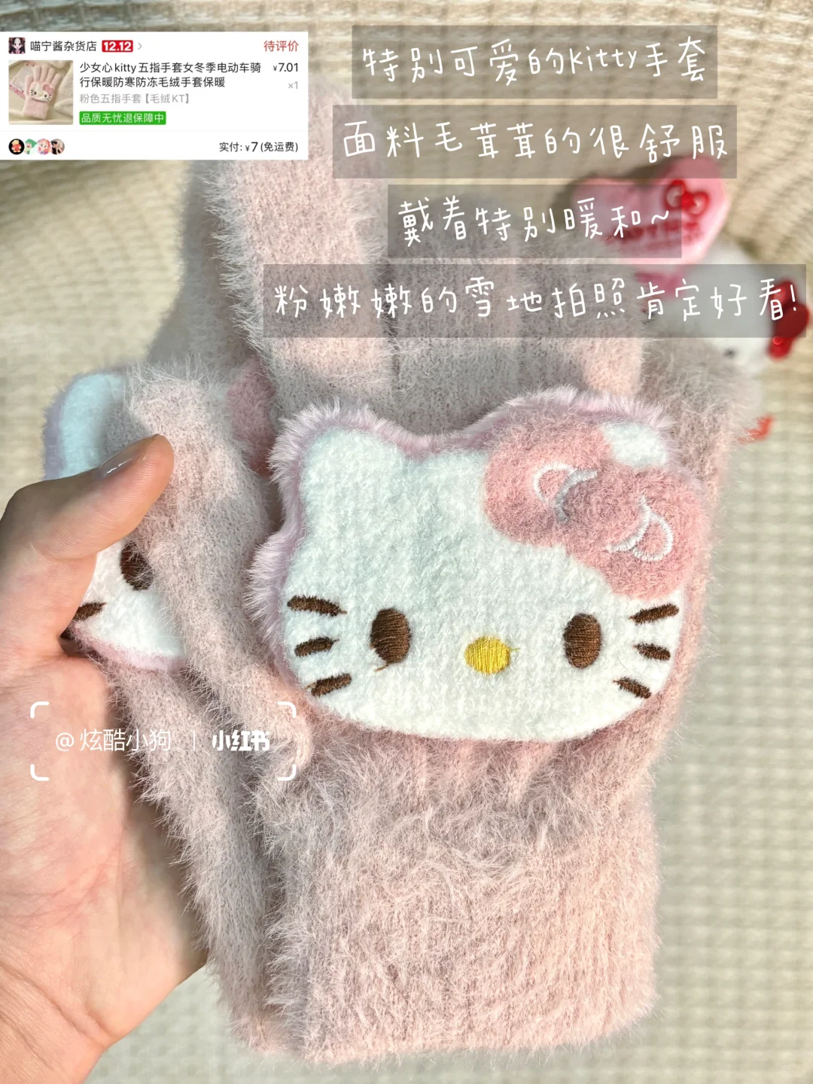Click the ×1 quantity text
This screenshot has height=1084, width=813.
coord(293,85)
